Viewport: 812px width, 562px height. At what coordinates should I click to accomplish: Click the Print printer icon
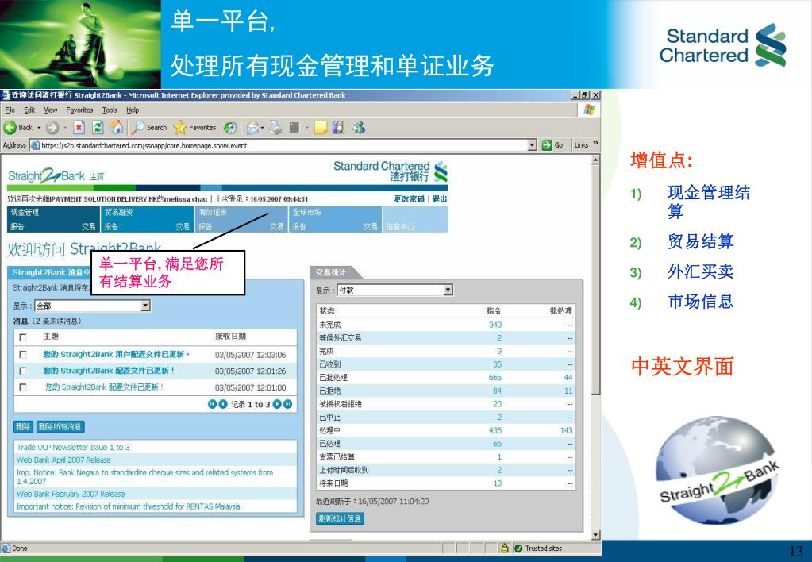click(275, 128)
